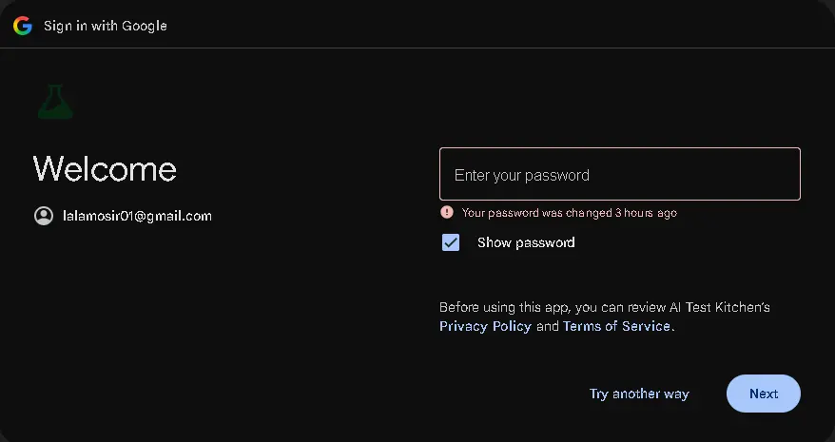Click the password changed 3 hours ago message

(x=570, y=213)
